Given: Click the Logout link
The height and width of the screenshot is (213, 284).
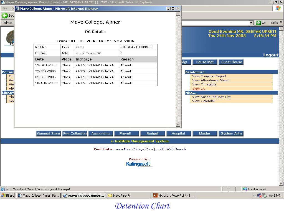Looking at the screenshot, I should click(x=270, y=55).
